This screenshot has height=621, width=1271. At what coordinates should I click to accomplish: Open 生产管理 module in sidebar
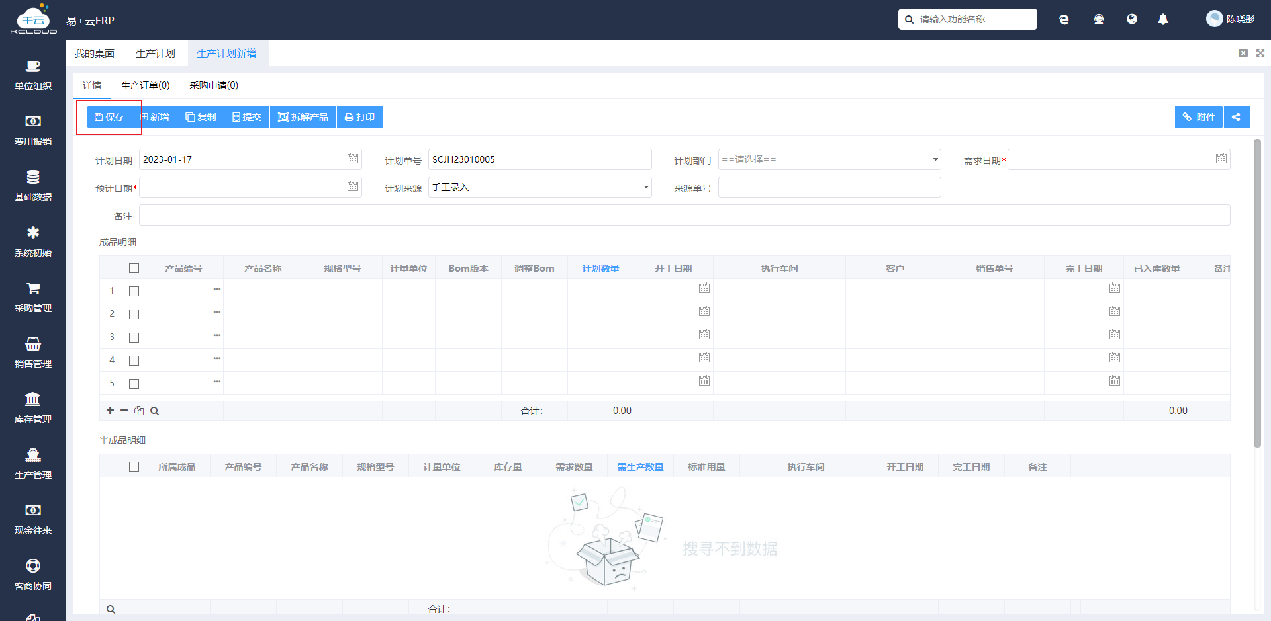click(33, 464)
